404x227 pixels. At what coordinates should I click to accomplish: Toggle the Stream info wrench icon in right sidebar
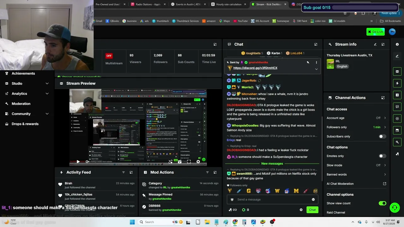coord(397,142)
